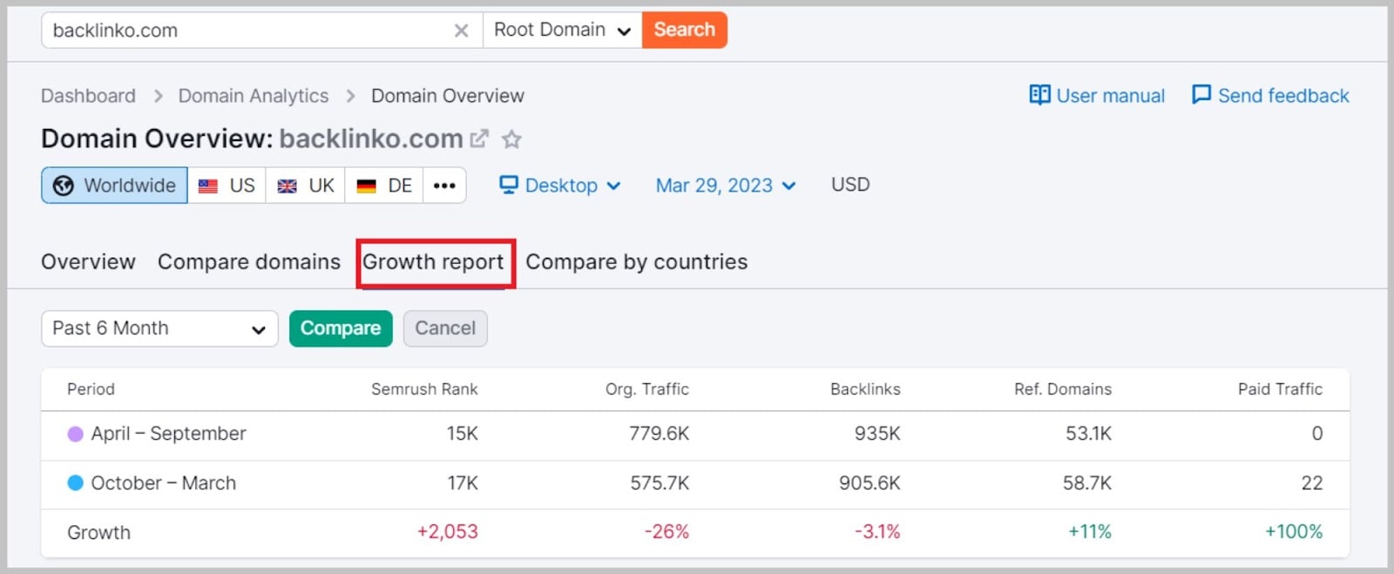The width and height of the screenshot is (1394, 574).
Task: Click the German flag icon
Action: tap(366, 186)
